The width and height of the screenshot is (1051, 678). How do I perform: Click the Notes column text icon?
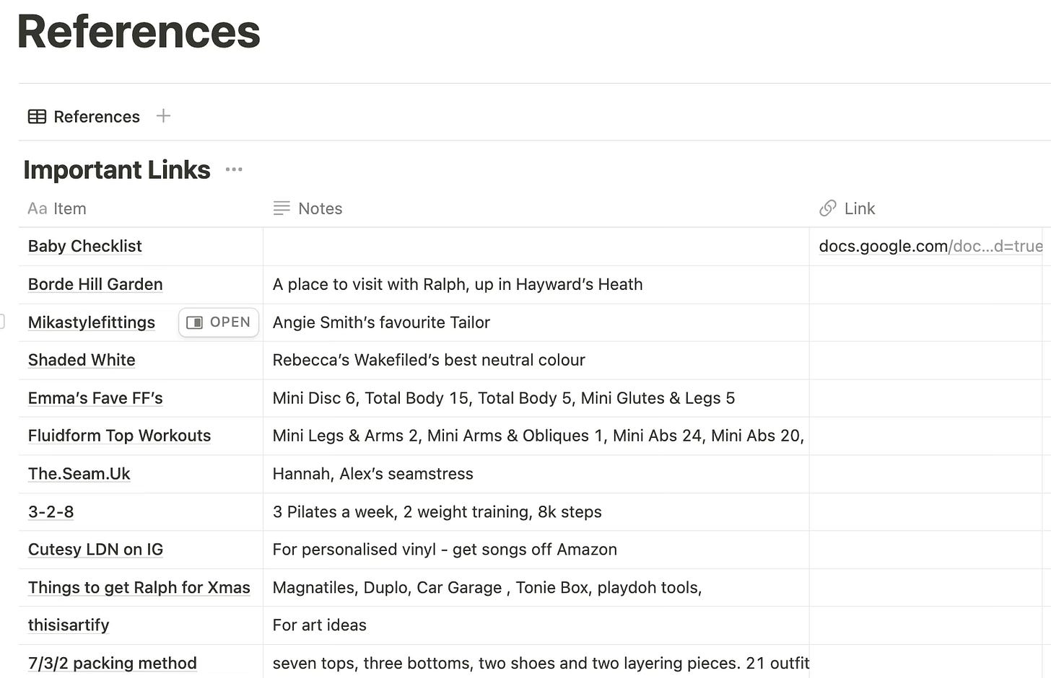pos(282,208)
